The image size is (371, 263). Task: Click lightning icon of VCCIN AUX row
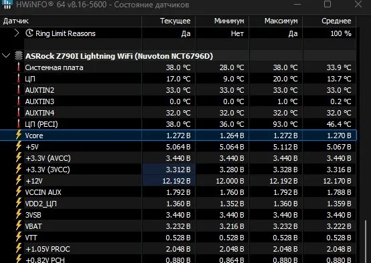tap(19, 192)
